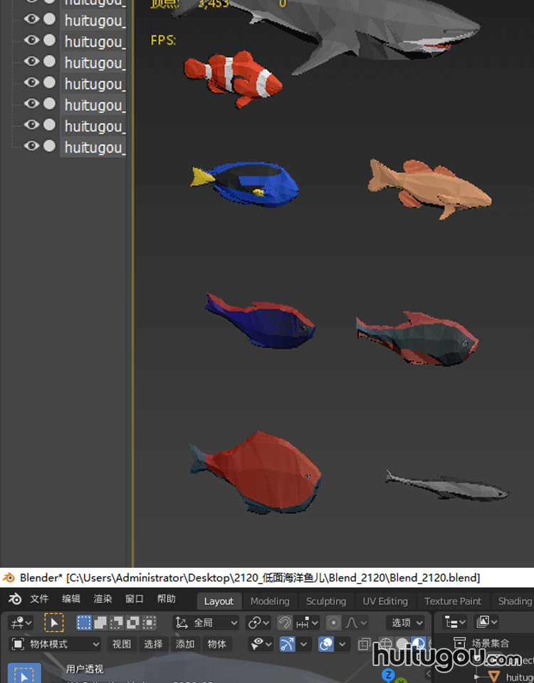
Task: Select the Tweak selection tool icon
Action: [x=54, y=623]
